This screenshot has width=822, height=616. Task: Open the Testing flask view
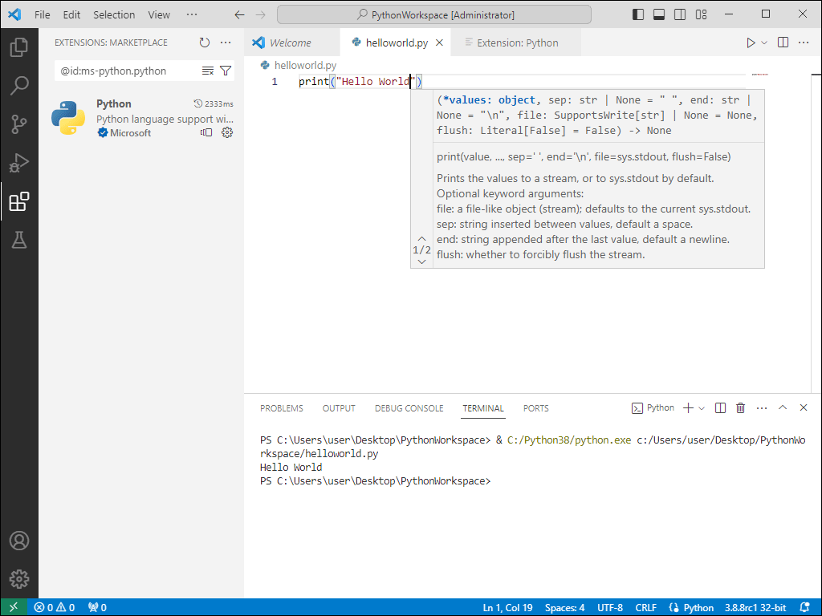pyautogui.click(x=19, y=240)
